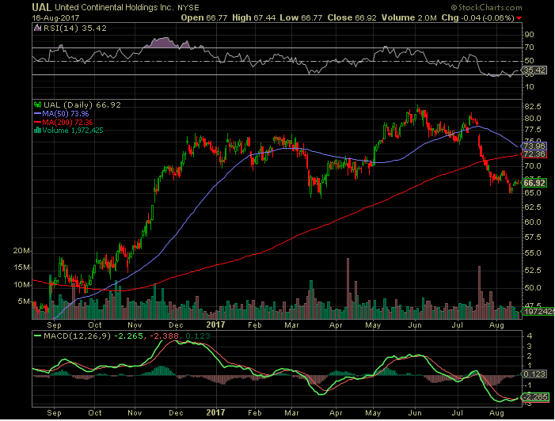
Task: Click the red MA(200) legend line
Action: pyautogui.click(x=37, y=122)
